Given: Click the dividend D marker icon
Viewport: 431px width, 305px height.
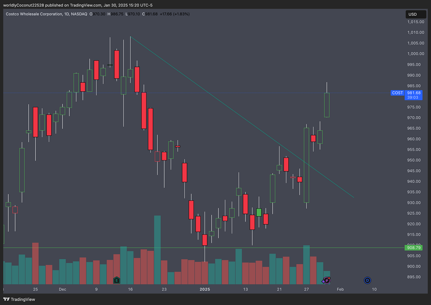Looking at the screenshot, I should pyautogui.click(x=367, y=280).
